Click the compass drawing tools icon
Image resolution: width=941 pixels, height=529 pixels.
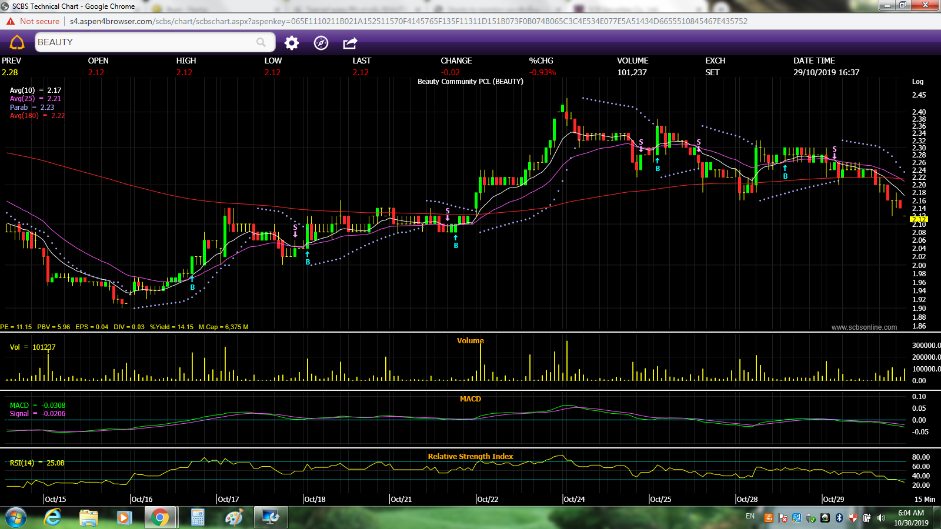coord(321,43)
